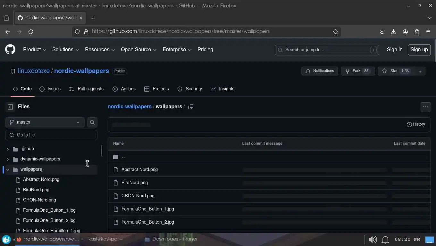436x246 pixels.
Task: Click the GitHub Octocat logo
Action: 10,49
